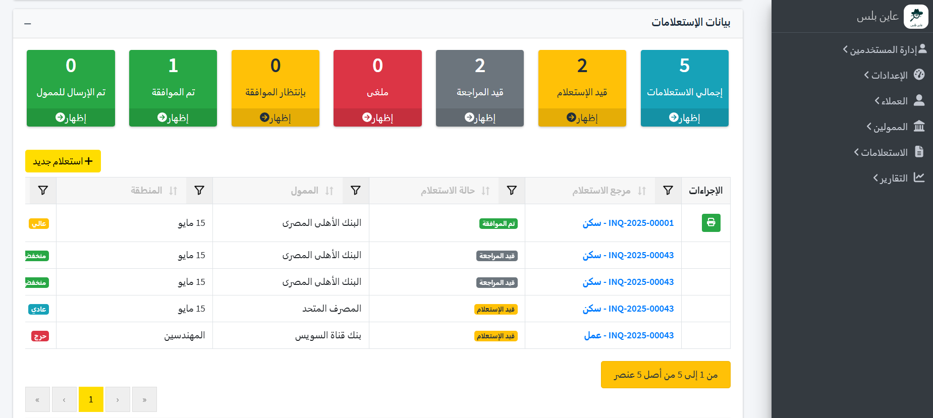Expand the clients sidebar menu
The width and height of the screenshot is (933, 418).
pyautogui.click(x=899, y=101)
